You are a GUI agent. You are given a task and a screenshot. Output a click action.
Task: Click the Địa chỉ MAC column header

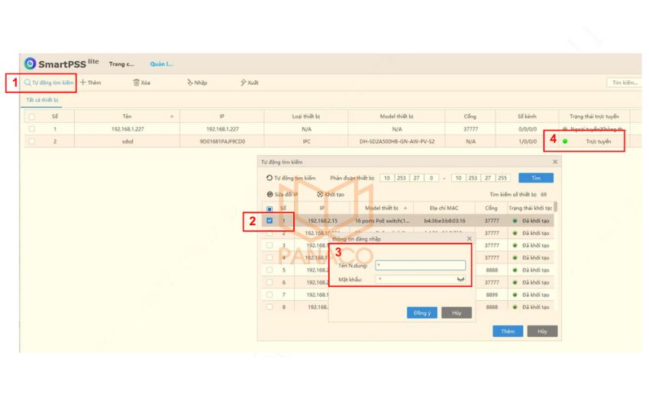[x=444, y=208]
